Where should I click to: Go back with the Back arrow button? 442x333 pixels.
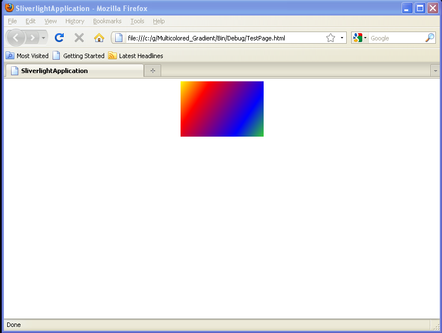click(16, 38)
